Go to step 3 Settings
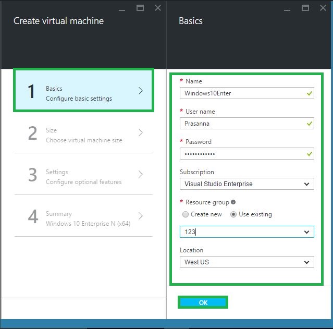This screenshot has width=333, height=329. [x=83, y=174]
